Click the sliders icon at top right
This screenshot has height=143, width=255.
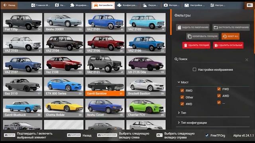(212, 5)
